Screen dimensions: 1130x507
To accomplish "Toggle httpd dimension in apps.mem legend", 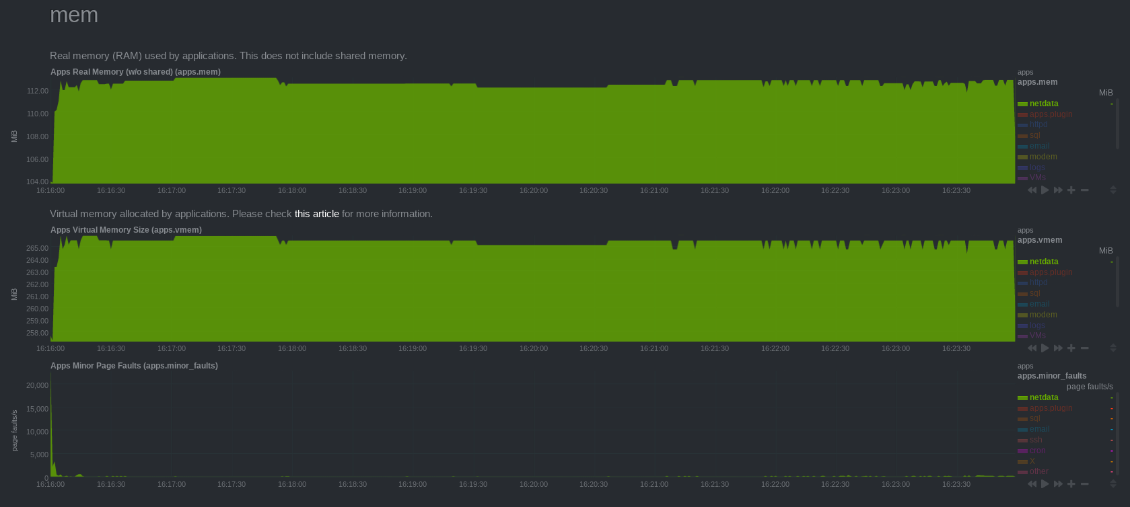I will 1038,124.
